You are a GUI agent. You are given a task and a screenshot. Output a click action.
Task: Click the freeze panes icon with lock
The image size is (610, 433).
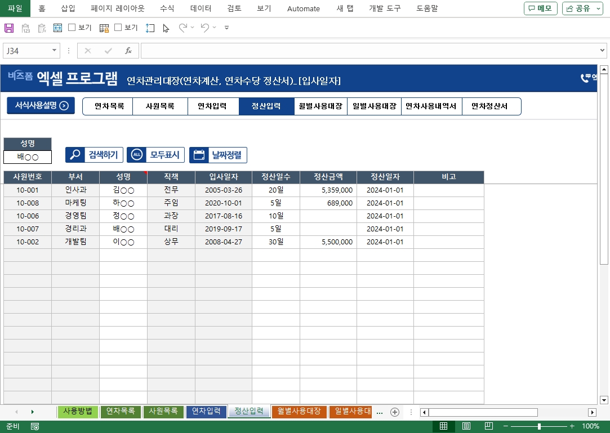(x=104, y=28)
